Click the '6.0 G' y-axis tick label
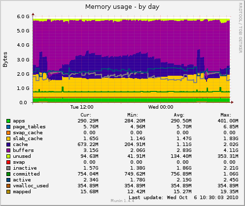The width and height of the screenshot is (245, 206). tap(23, 16)
